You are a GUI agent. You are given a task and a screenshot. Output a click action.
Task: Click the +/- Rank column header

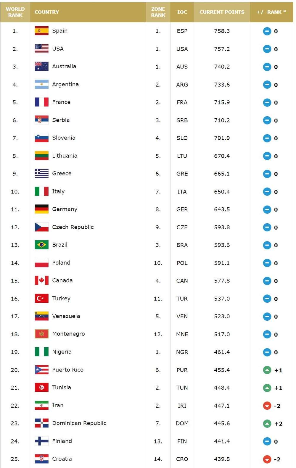271,12
